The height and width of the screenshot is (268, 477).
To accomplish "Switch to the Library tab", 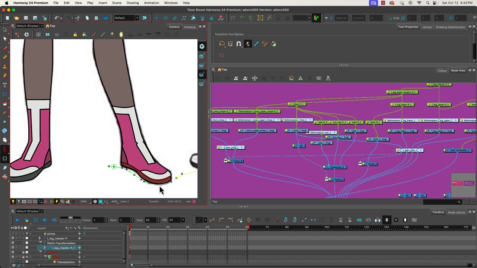I will pyautogui.click(x=427, y=27).
